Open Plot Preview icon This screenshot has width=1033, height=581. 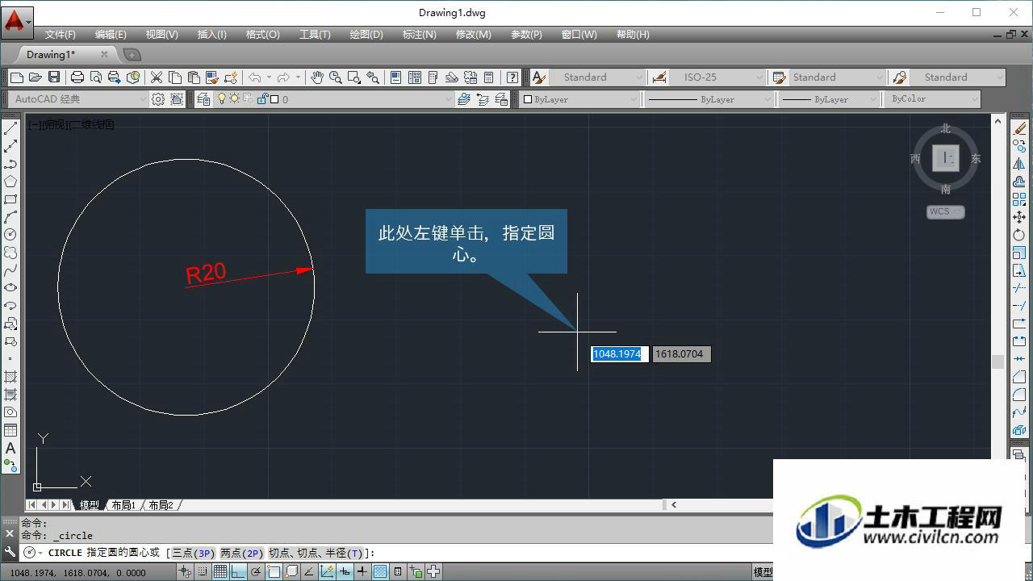[96, 77]
